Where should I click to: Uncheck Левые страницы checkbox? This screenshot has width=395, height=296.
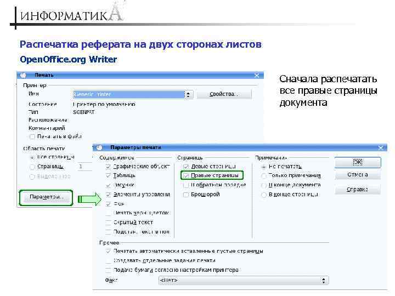[x=186, y=167]
